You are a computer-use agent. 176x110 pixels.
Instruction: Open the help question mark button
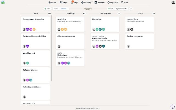(x=172, y=106)
